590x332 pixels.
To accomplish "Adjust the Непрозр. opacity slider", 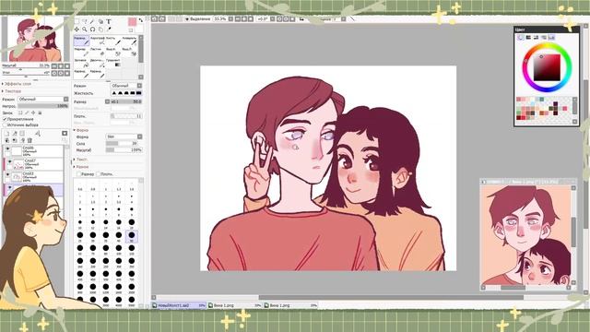I will tap(43, 106).
